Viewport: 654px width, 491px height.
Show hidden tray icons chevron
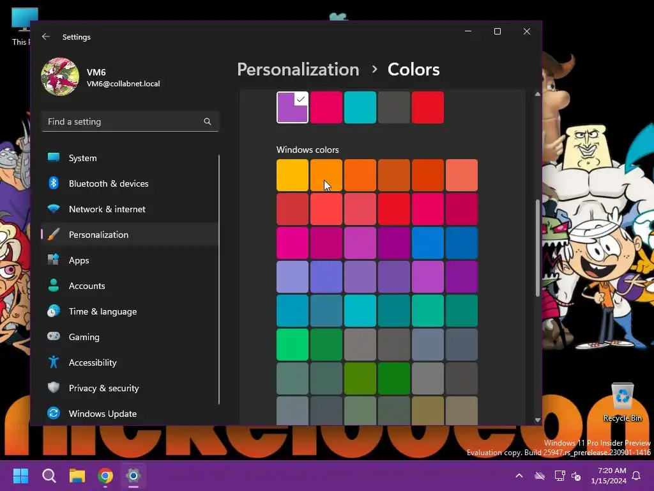click(519, 476)
